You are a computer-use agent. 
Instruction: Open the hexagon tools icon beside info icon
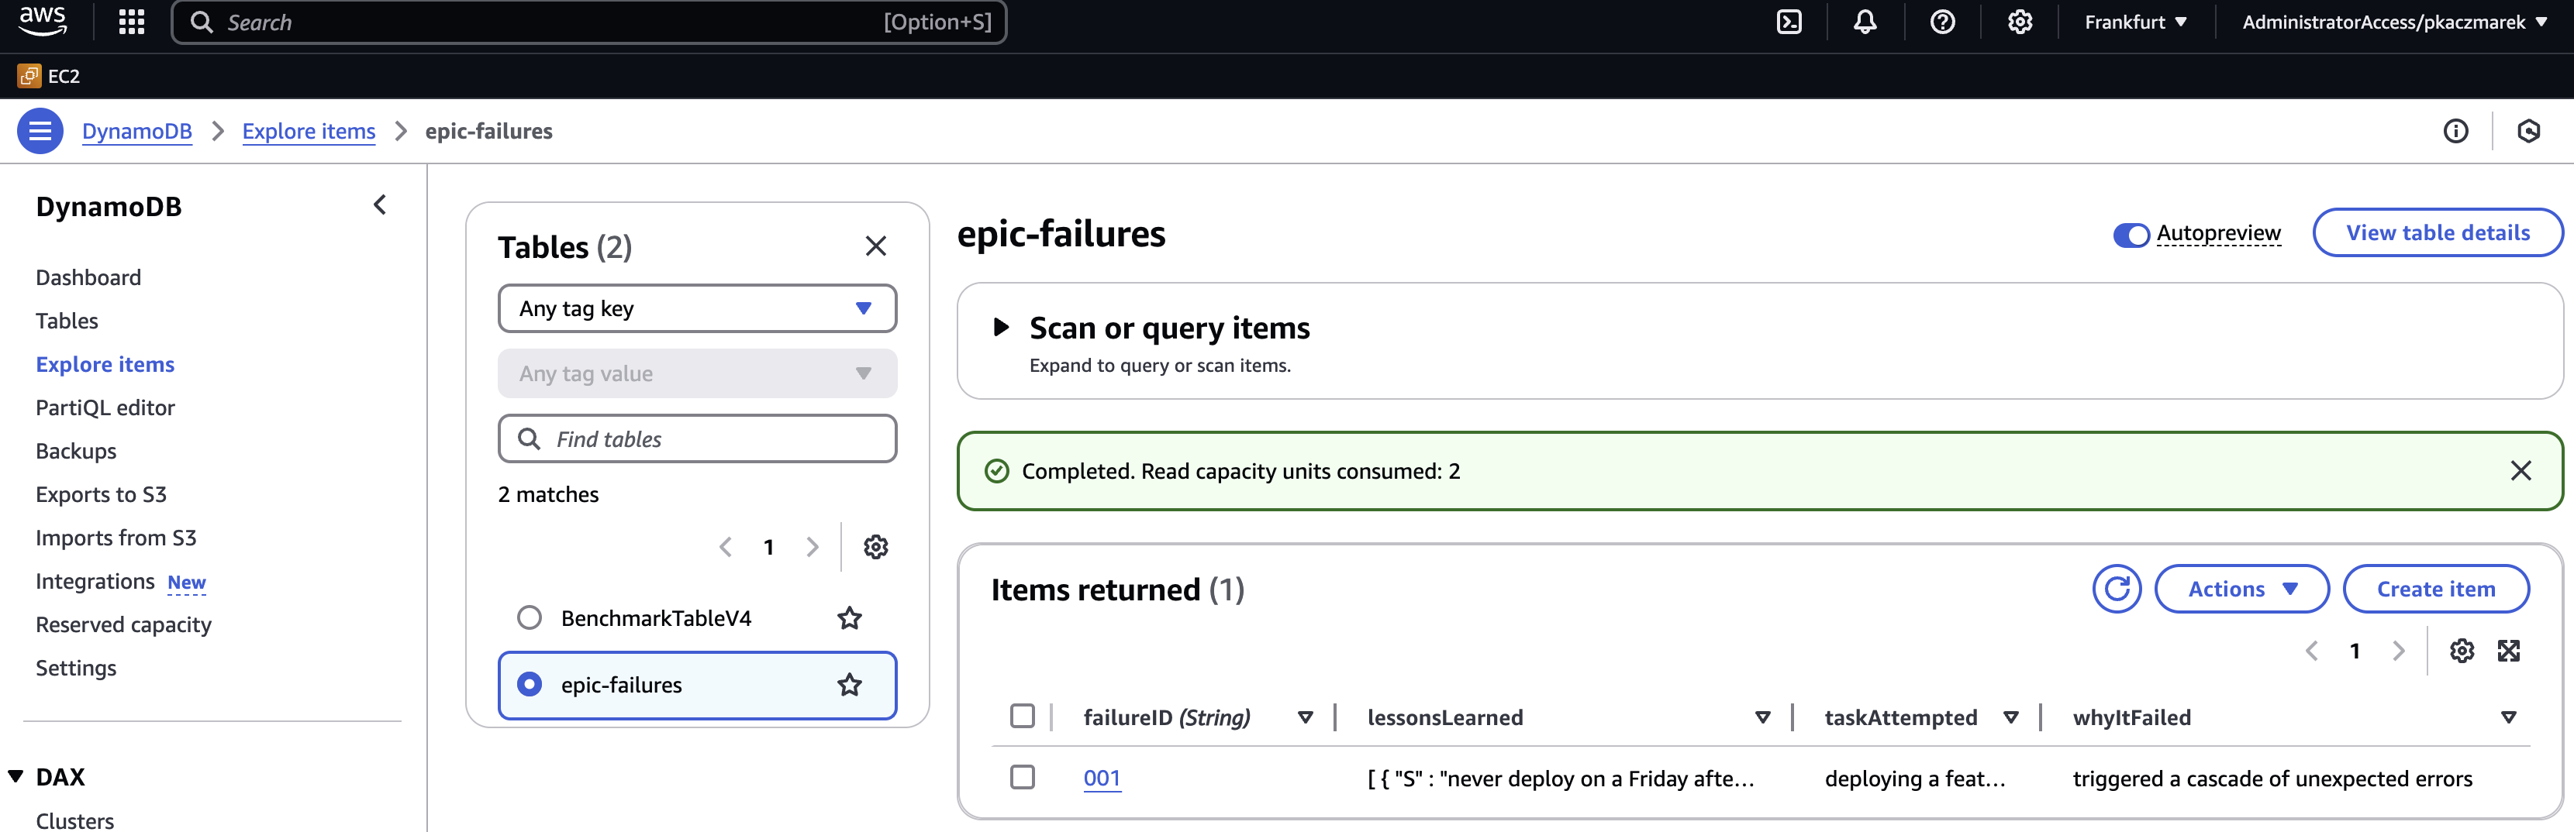(x=2528, y=131)
